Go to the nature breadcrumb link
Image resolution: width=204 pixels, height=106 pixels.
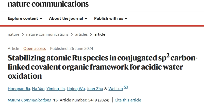pos(13,34)
